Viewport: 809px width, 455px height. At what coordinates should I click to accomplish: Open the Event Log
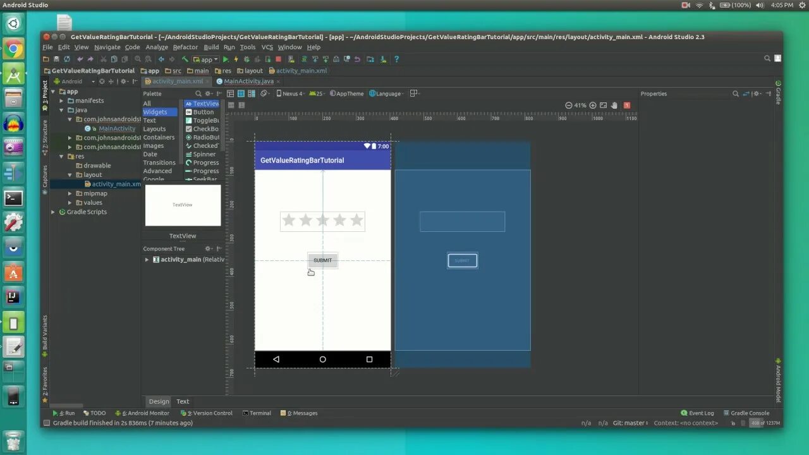pos(697,413)
